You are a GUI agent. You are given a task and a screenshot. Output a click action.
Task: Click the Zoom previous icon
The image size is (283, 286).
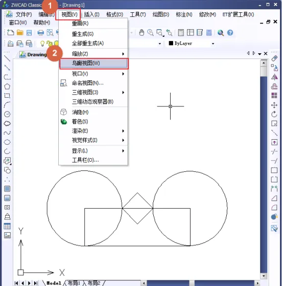[169, 33]
